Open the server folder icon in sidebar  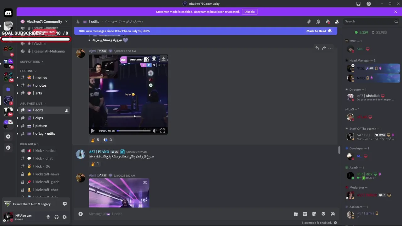coord(8,89)
